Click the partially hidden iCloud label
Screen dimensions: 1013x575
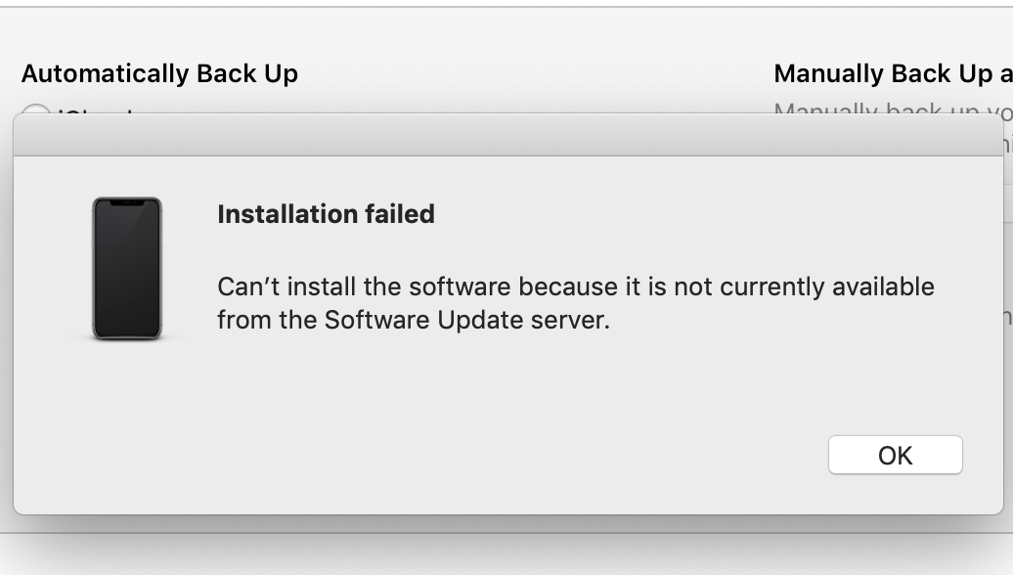(x=96, y=111)
